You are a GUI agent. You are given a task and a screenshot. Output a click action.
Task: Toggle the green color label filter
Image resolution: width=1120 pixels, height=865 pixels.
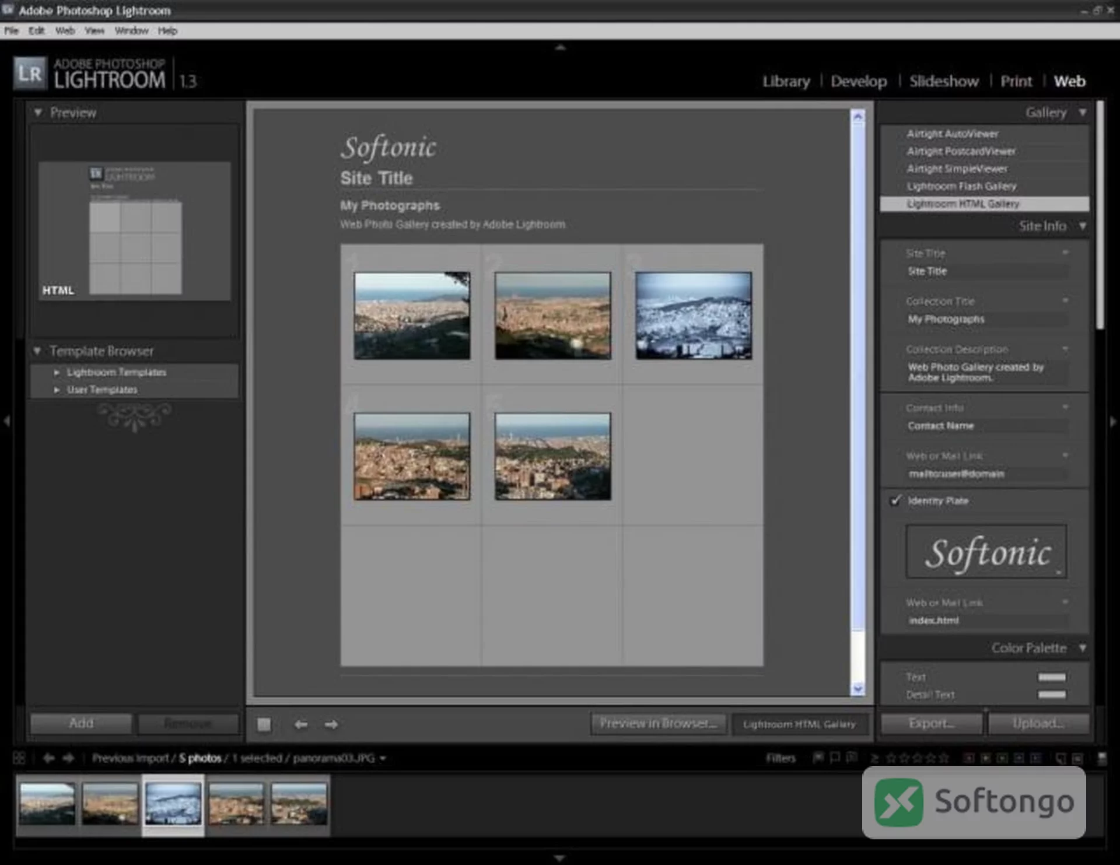pyautogui.click(x=1002, y=758)
